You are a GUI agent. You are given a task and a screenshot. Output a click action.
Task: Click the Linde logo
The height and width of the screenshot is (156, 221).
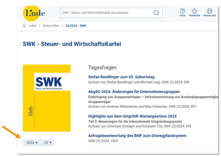[34, 13]
